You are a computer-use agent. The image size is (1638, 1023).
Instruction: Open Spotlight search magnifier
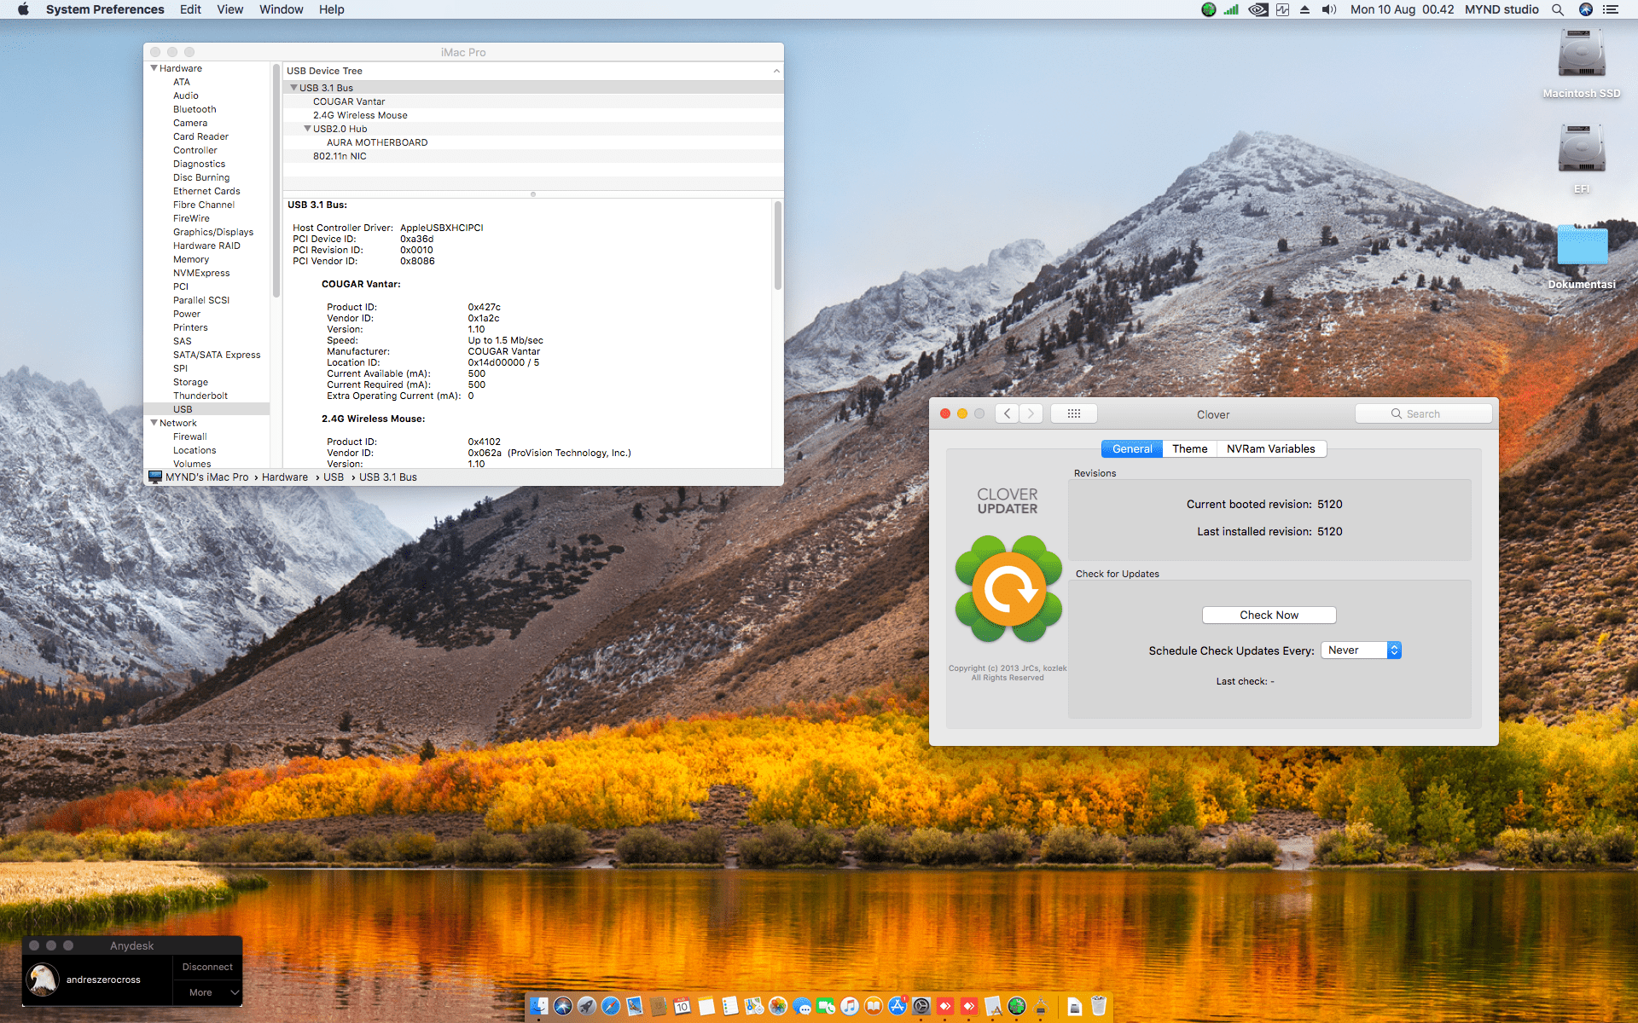tap(1558, 9)
